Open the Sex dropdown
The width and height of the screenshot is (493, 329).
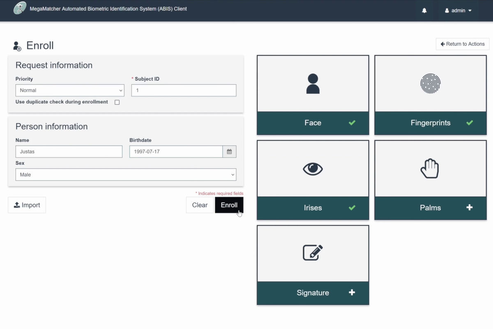(126, 175)
